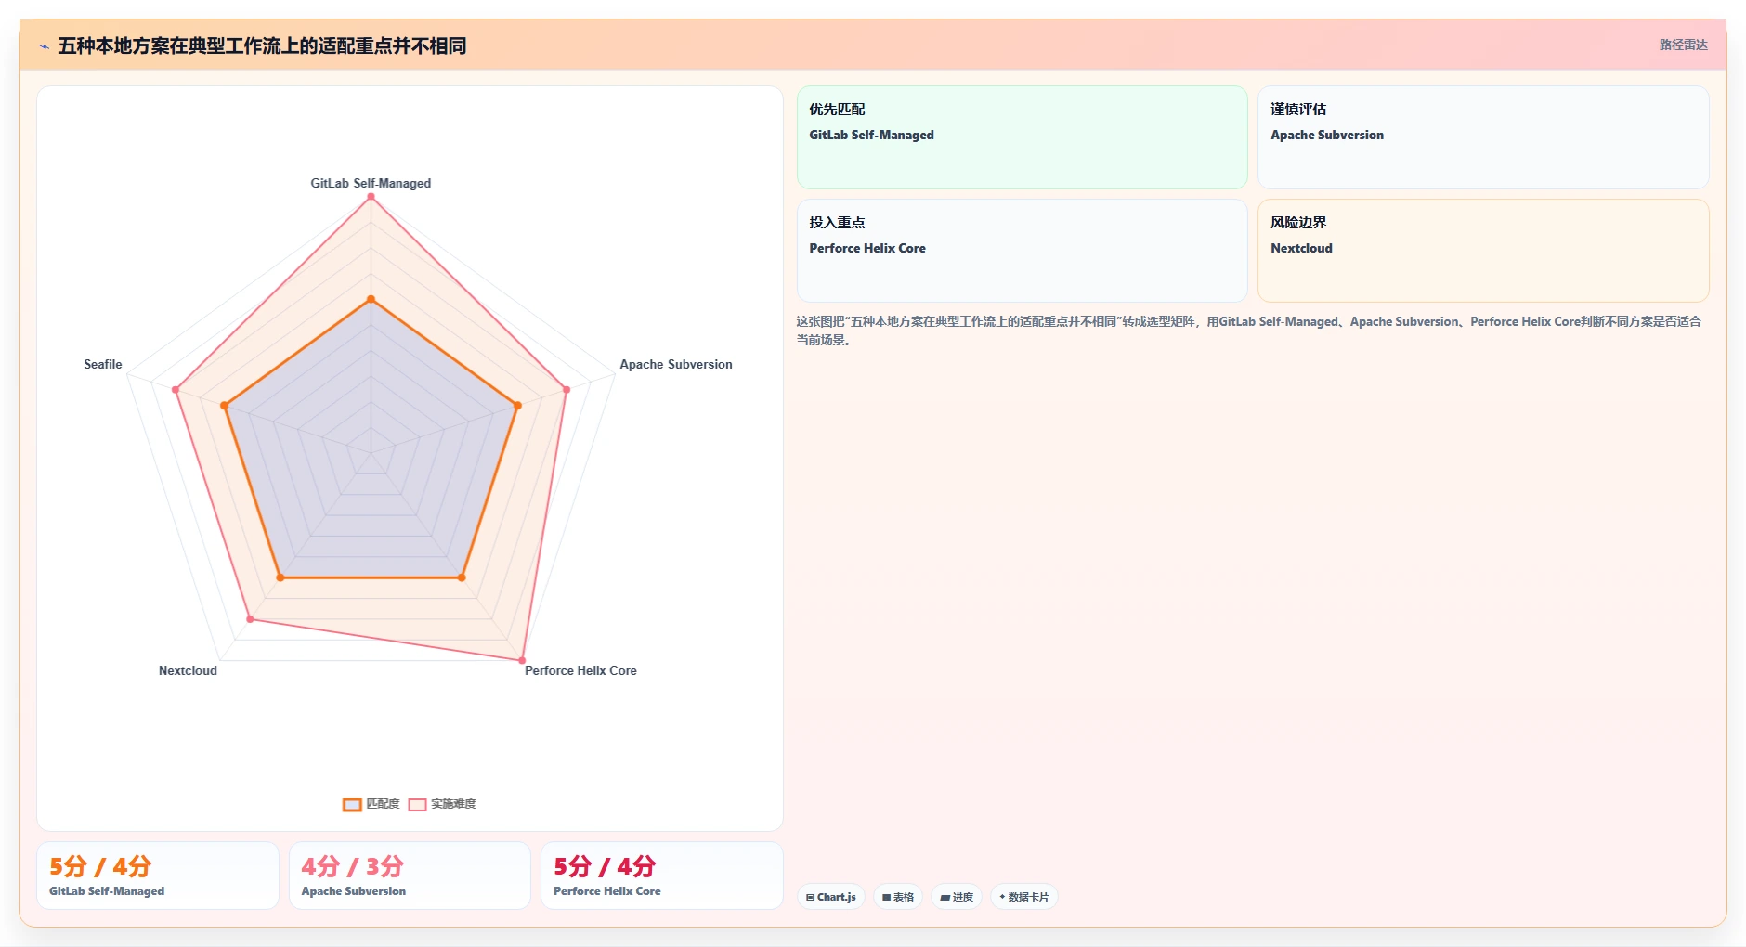Open the 投入重点 Perforce Helix Core card

(1022, 251)
